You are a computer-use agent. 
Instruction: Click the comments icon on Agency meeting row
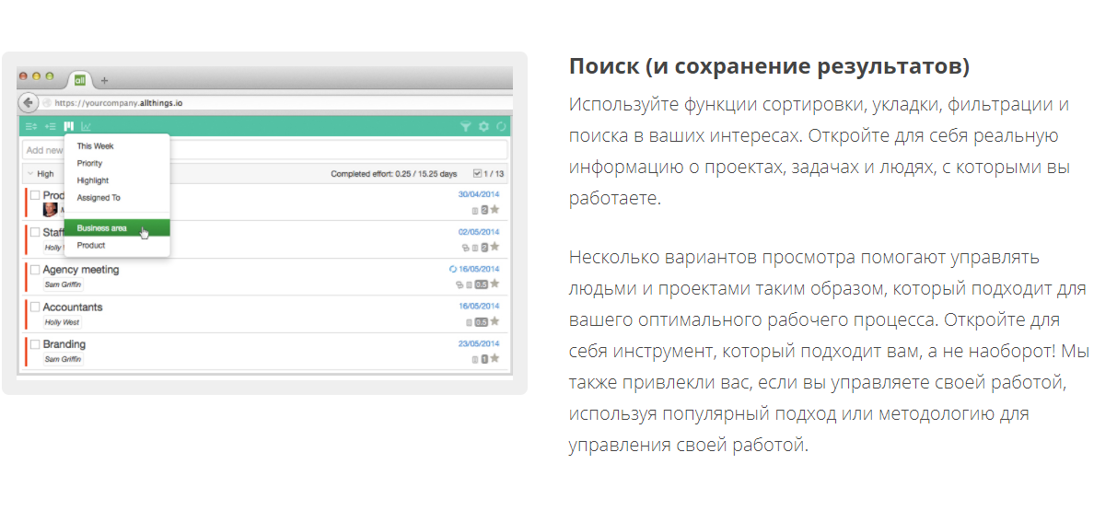coord(460,284)
